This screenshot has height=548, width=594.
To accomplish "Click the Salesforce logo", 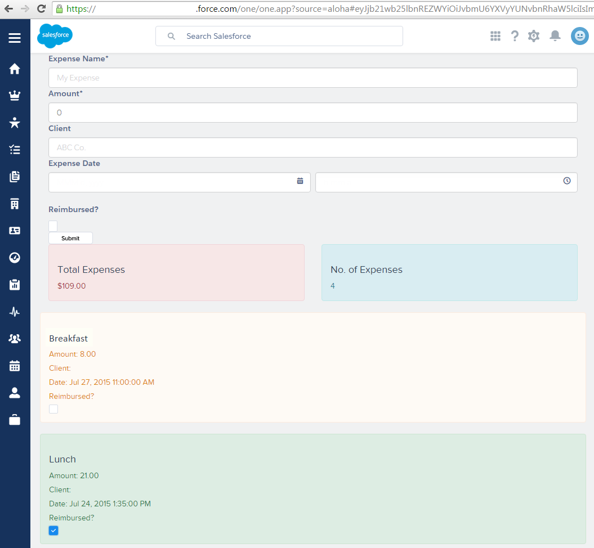I will pos(55,36).
